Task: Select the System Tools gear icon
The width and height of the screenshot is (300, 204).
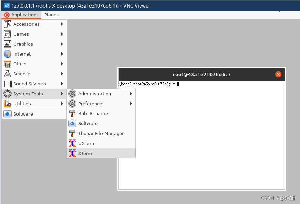Action: [x=7, y=94]
